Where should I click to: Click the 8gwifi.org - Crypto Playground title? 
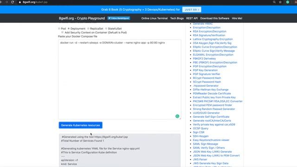click(82, 19)
